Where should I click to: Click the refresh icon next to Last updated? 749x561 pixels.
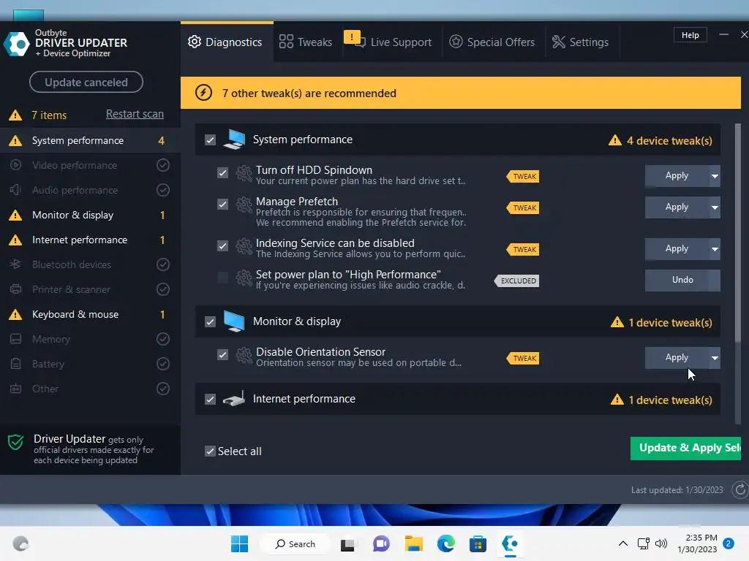point(740,490)
